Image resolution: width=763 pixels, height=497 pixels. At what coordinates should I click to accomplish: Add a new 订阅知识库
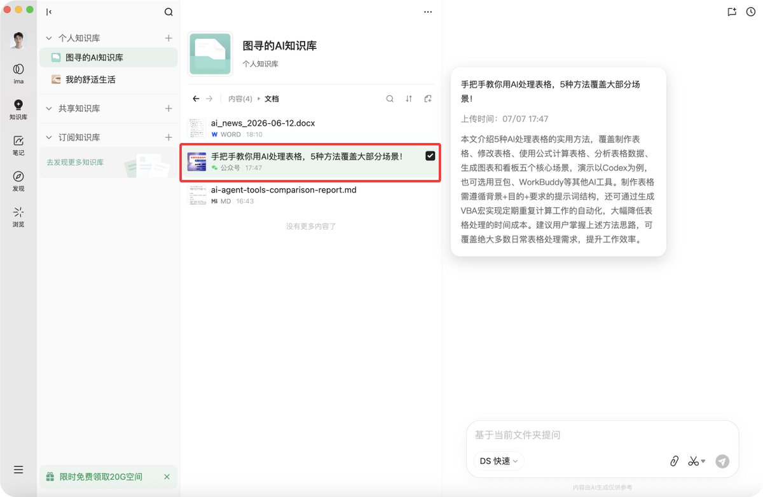(168, 137)
